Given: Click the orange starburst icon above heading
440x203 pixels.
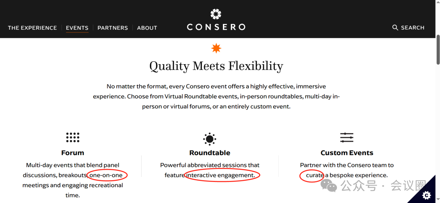Looking at the screenshot, I should point(216,48).
